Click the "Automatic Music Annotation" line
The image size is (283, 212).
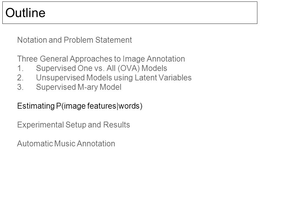tap(66, 144)
